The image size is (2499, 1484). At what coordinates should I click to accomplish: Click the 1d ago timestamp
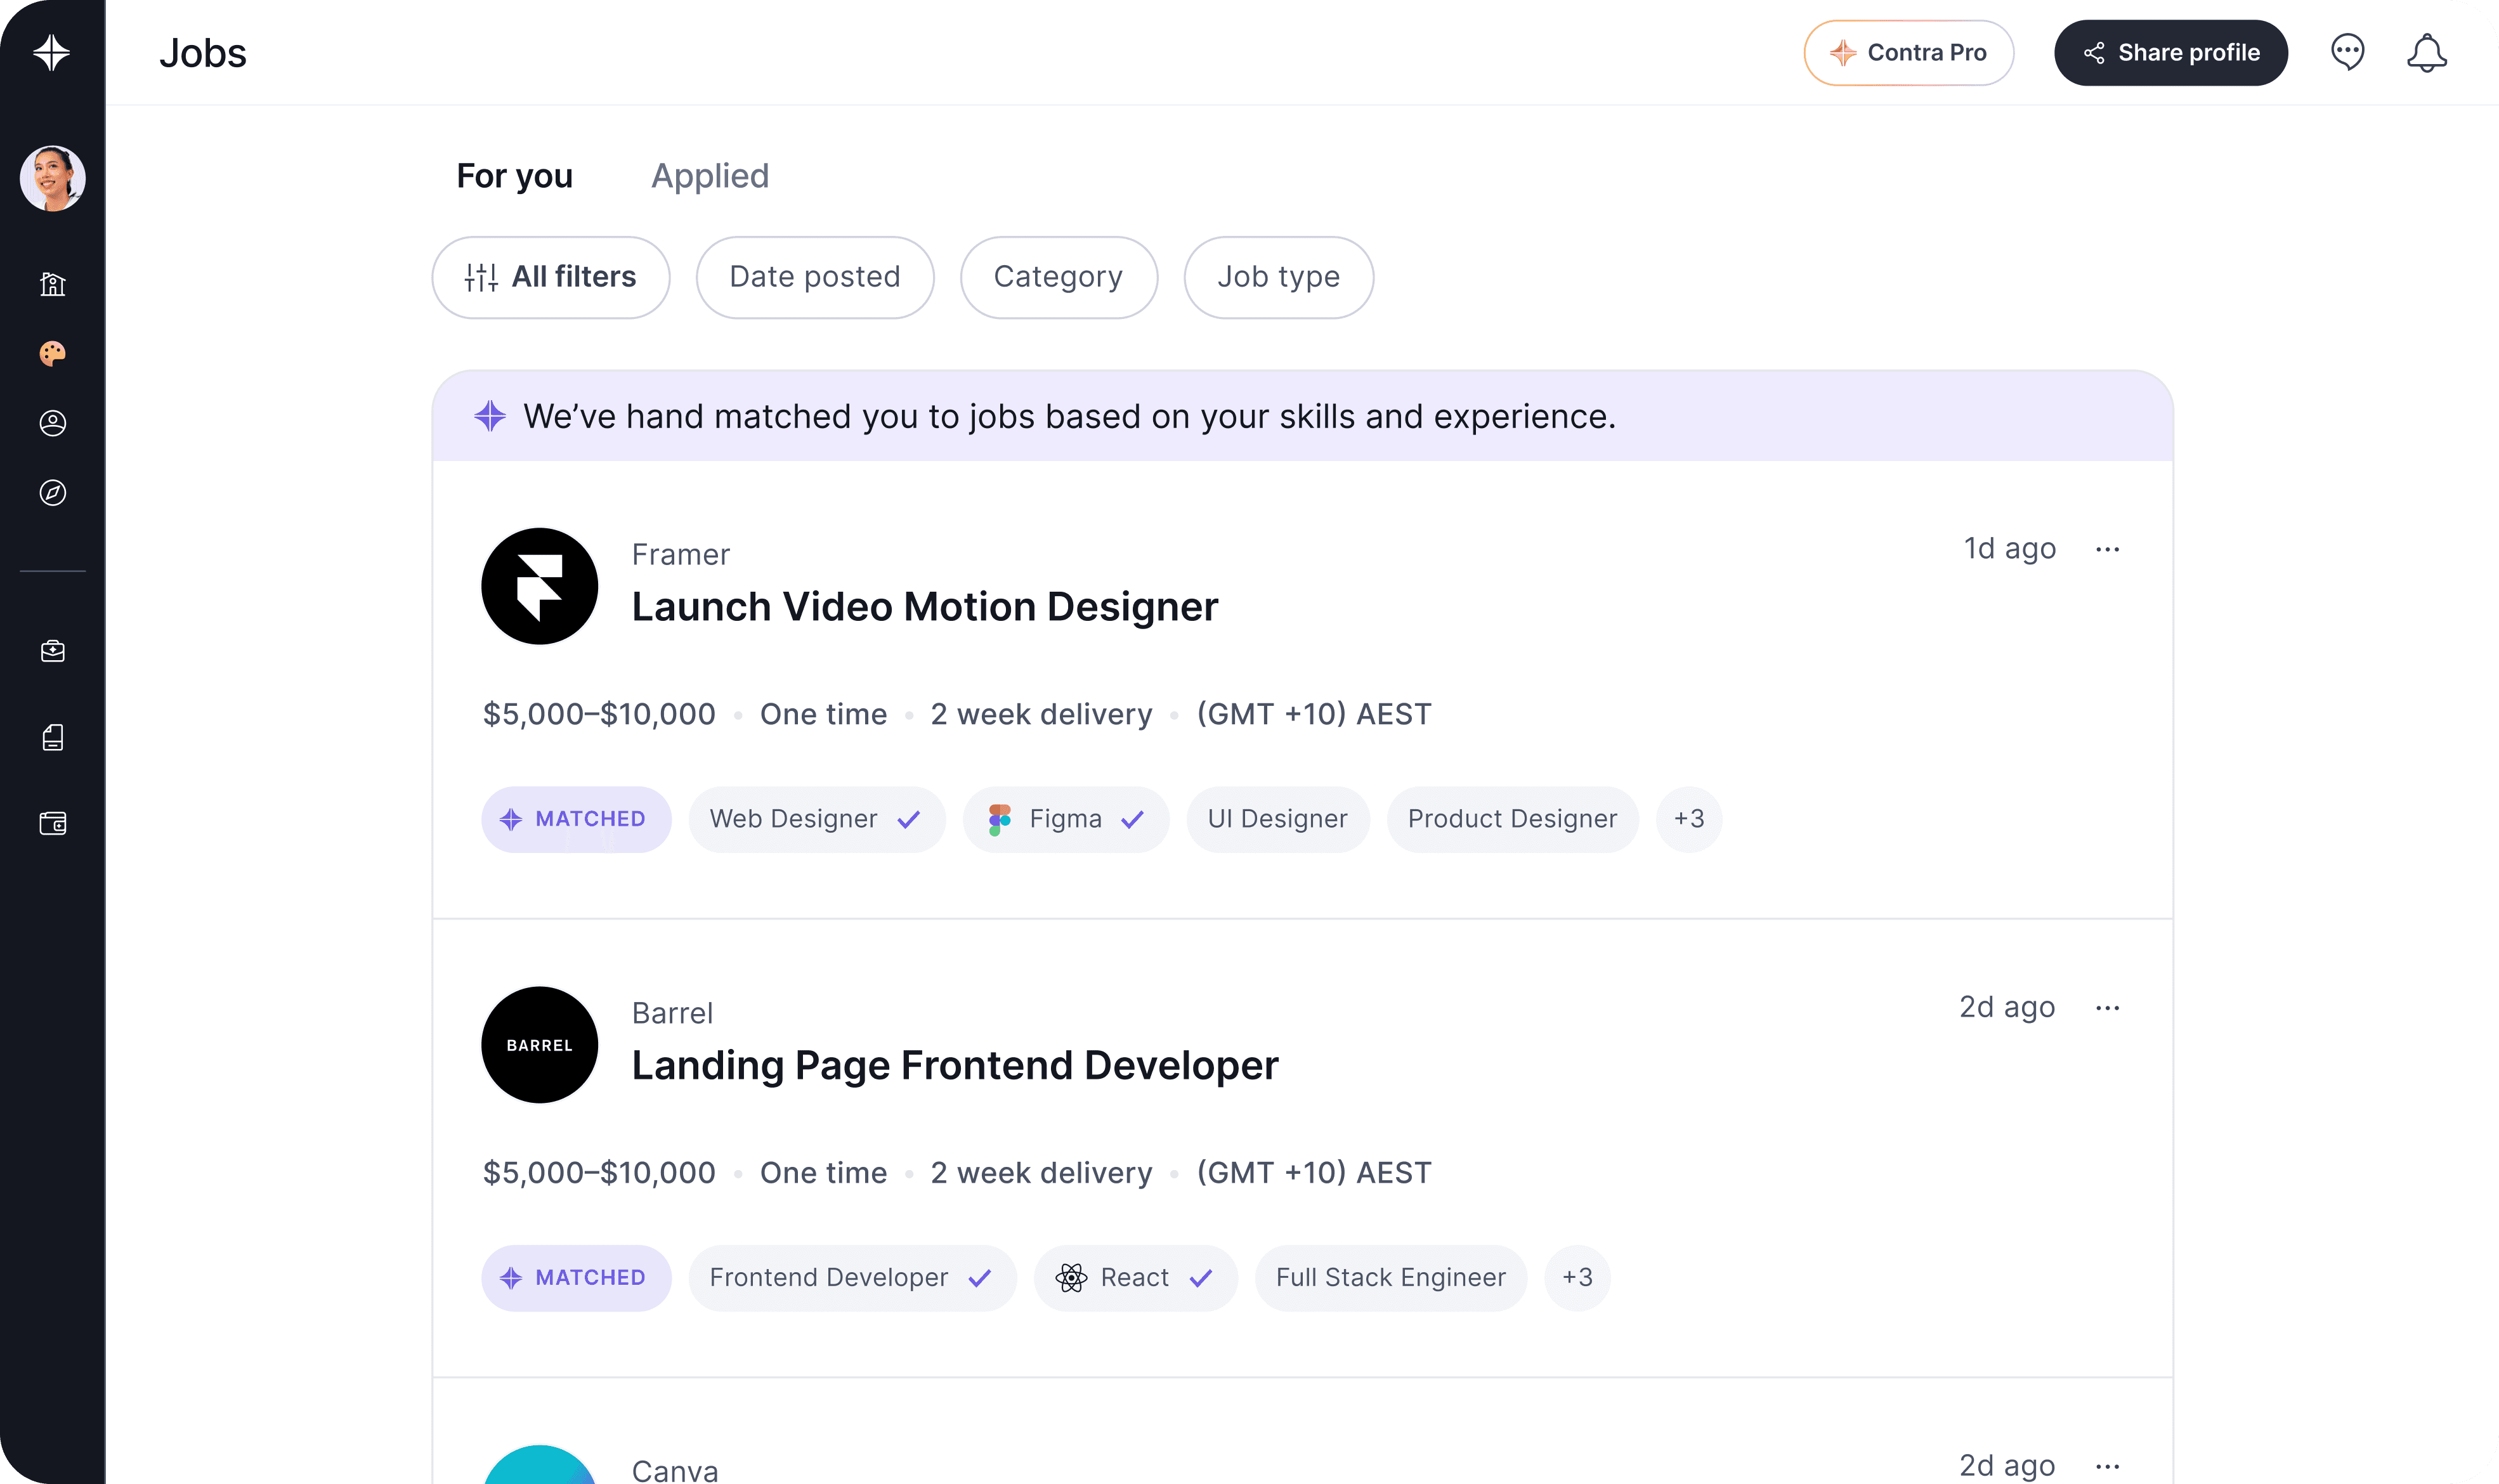click(x=2009, y=549)
